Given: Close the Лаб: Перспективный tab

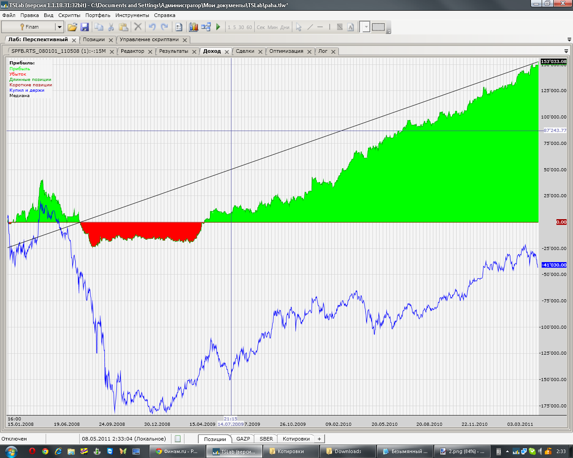Looking at the screenshot, I should click(74, 40).
